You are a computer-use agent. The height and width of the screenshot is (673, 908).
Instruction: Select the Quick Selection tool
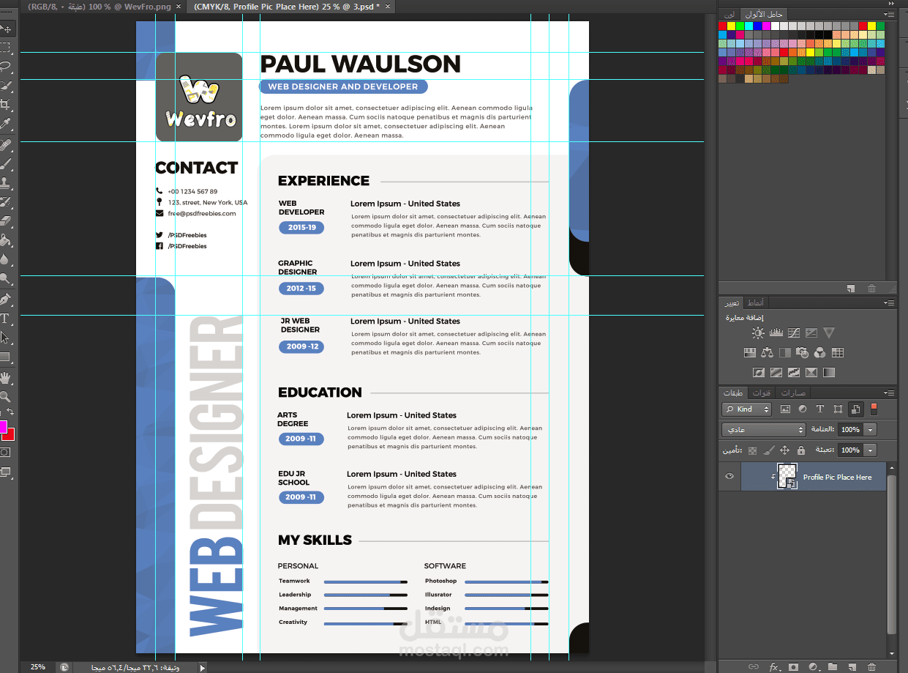coord(6,86)
